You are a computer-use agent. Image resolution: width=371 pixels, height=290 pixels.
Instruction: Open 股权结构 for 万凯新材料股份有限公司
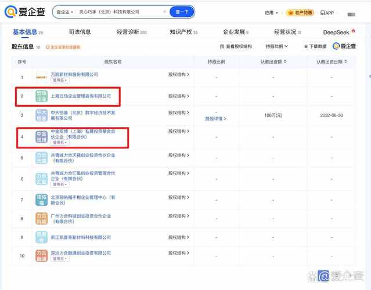coord(179,74)
